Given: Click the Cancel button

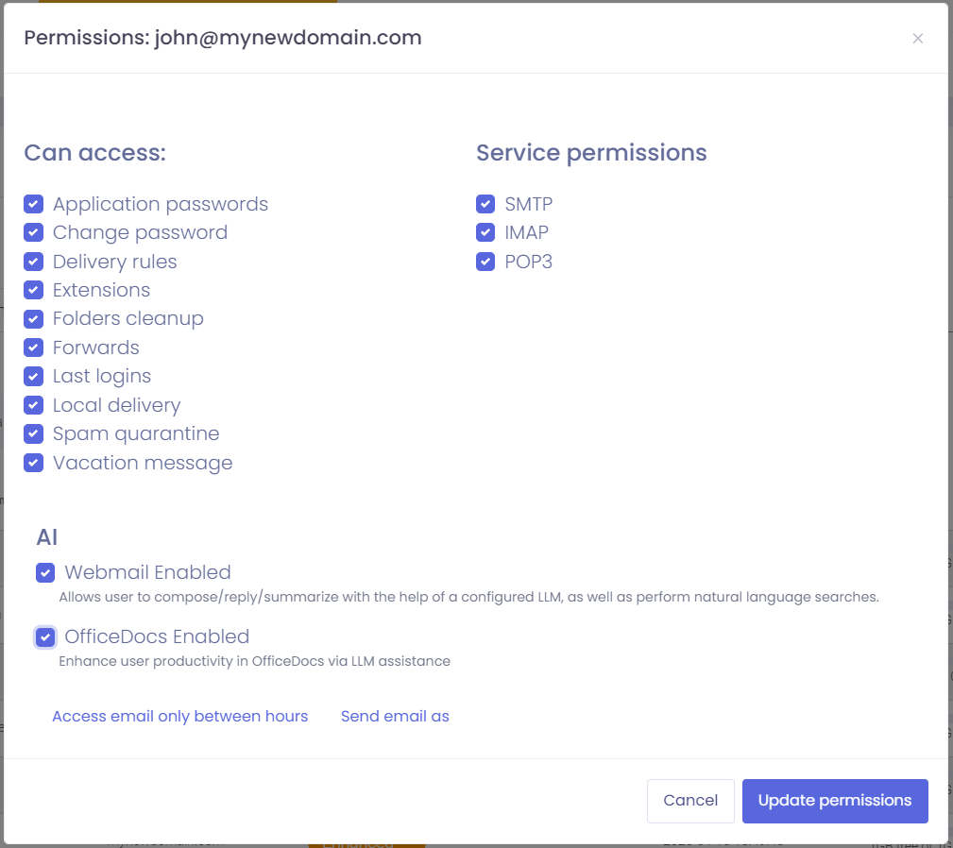Looking at the screenshot, I should pos(690,800).
